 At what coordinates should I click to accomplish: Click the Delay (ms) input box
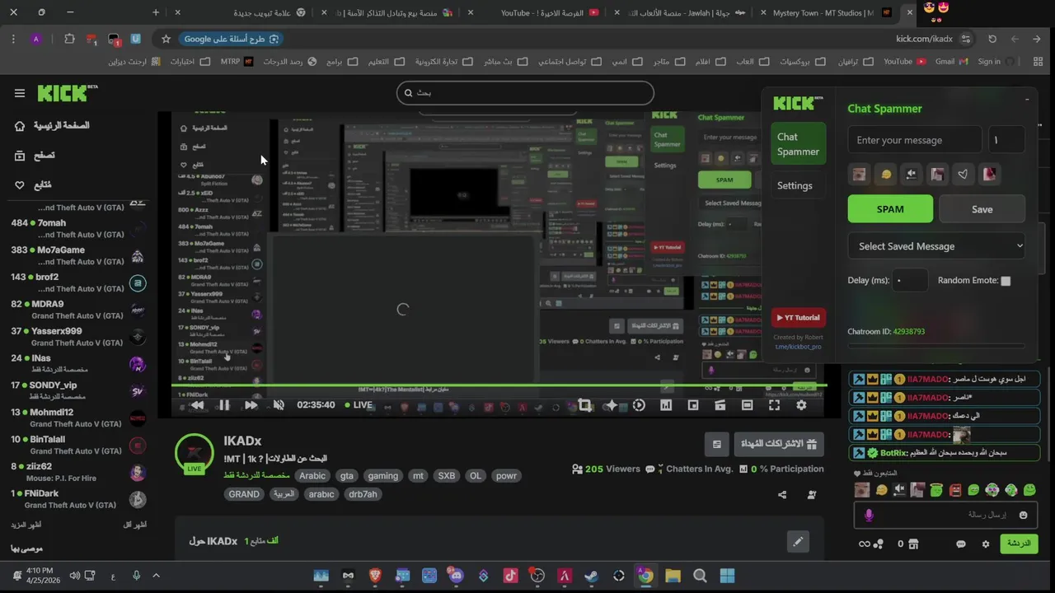pyautogui.click(x=910, y=280)
